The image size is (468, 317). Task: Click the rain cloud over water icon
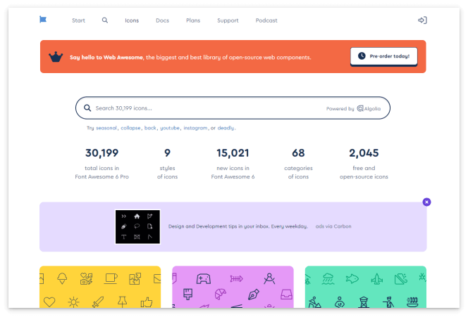(x=328, y=279)
